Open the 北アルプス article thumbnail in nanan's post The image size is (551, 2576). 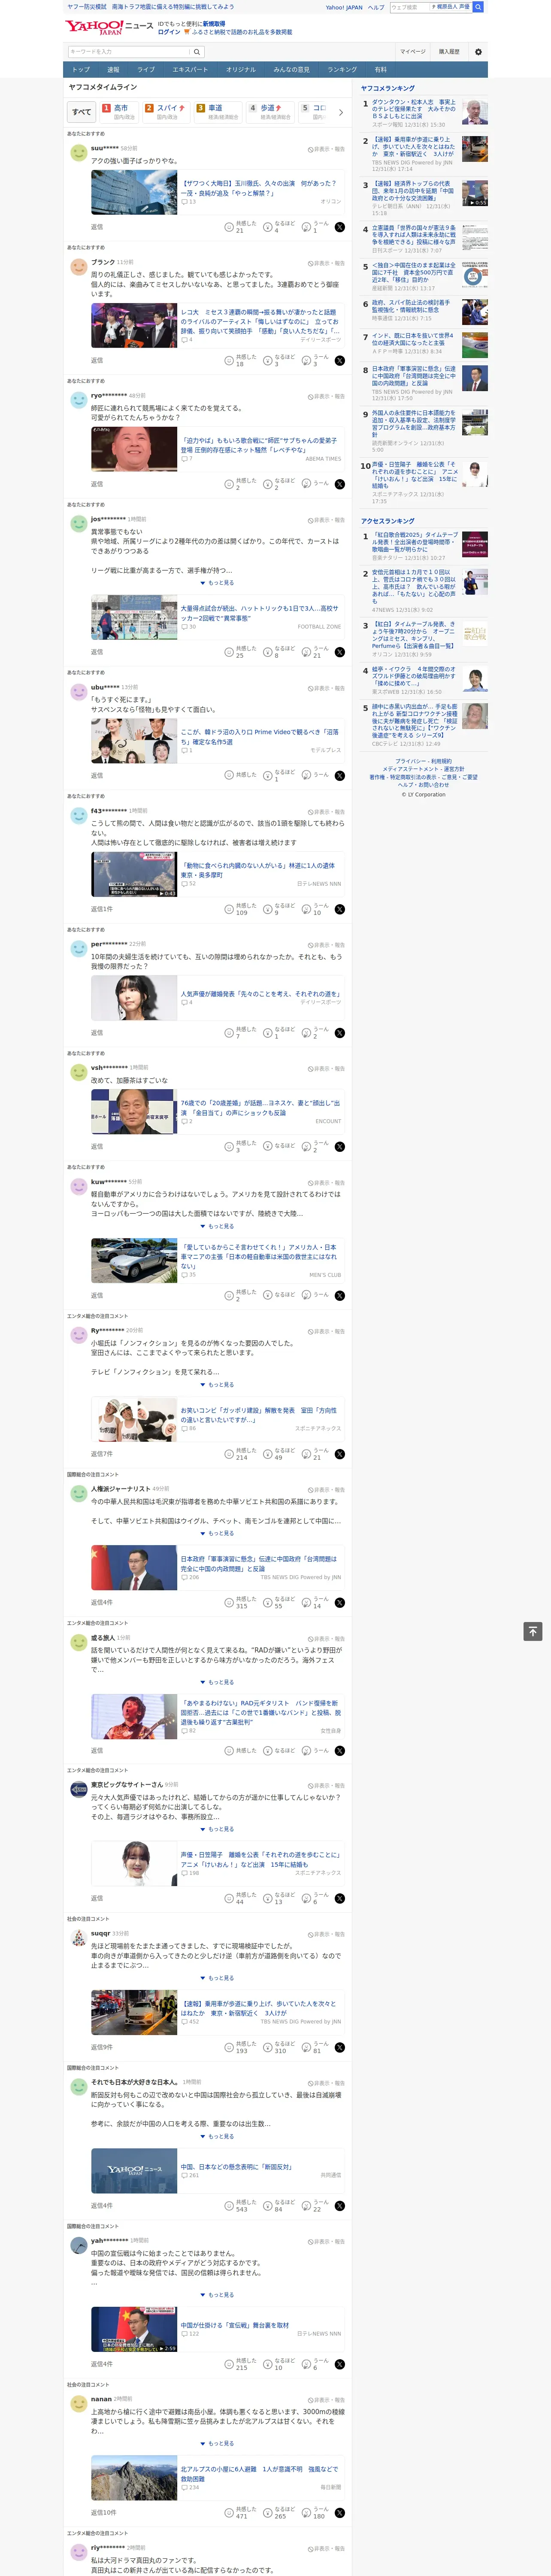[x=134, y=2478]
